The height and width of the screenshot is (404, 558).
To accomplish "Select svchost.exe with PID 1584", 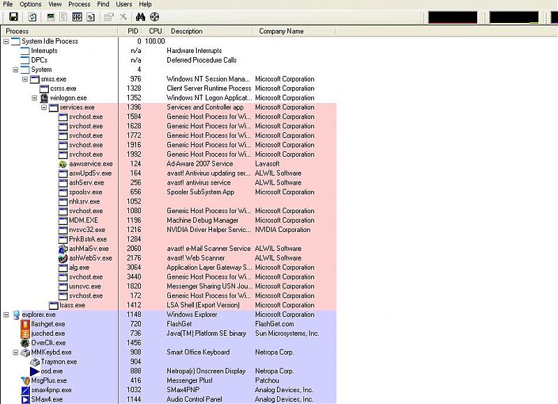I will click(x=169, y=116).
